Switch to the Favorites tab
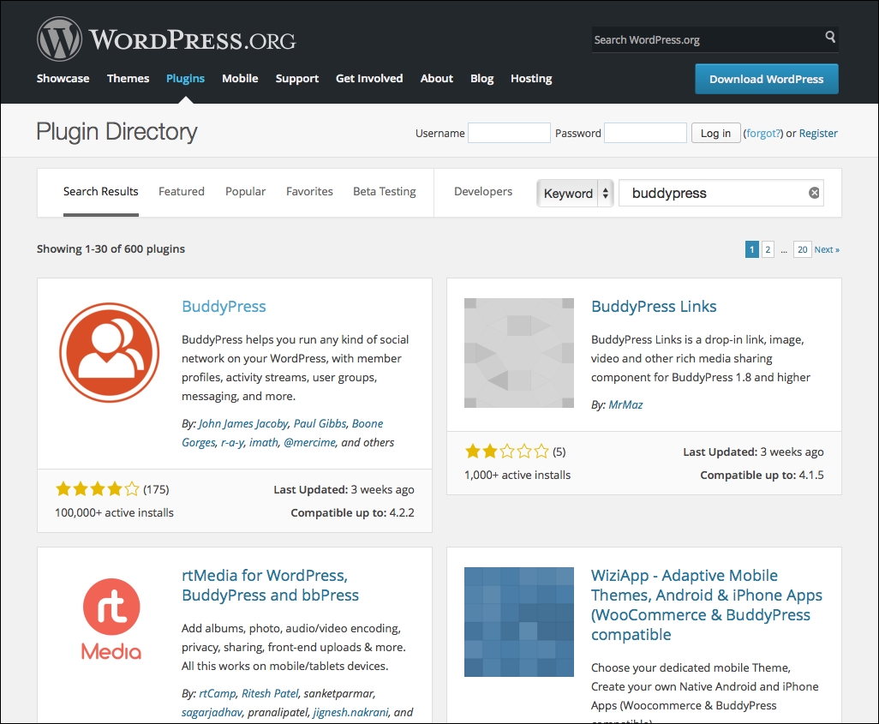The width and height of the screenshot is (879, 724). point(309,192)
